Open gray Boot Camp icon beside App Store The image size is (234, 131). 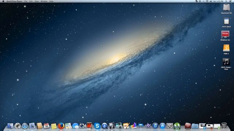(x=170, y=126)
